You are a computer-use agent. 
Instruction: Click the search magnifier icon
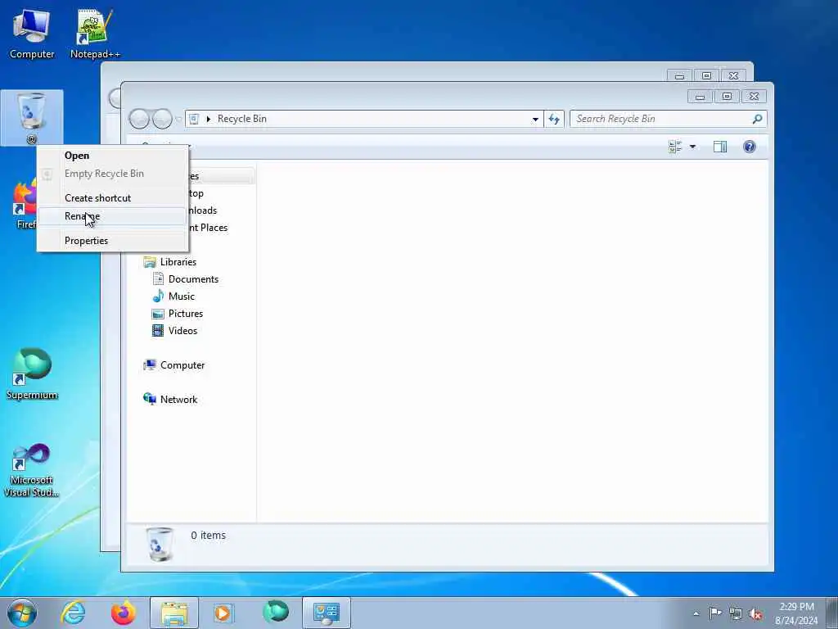(x=757, y=119)
